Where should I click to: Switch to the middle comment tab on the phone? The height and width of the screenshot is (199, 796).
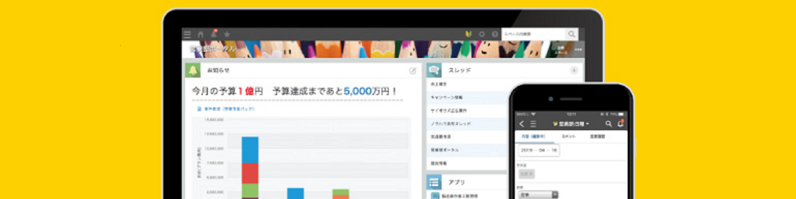pos(568,136)
